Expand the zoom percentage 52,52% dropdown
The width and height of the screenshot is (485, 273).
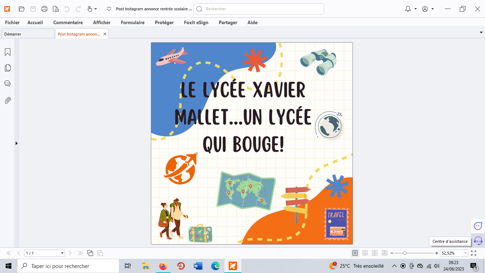tap(465, 253)
